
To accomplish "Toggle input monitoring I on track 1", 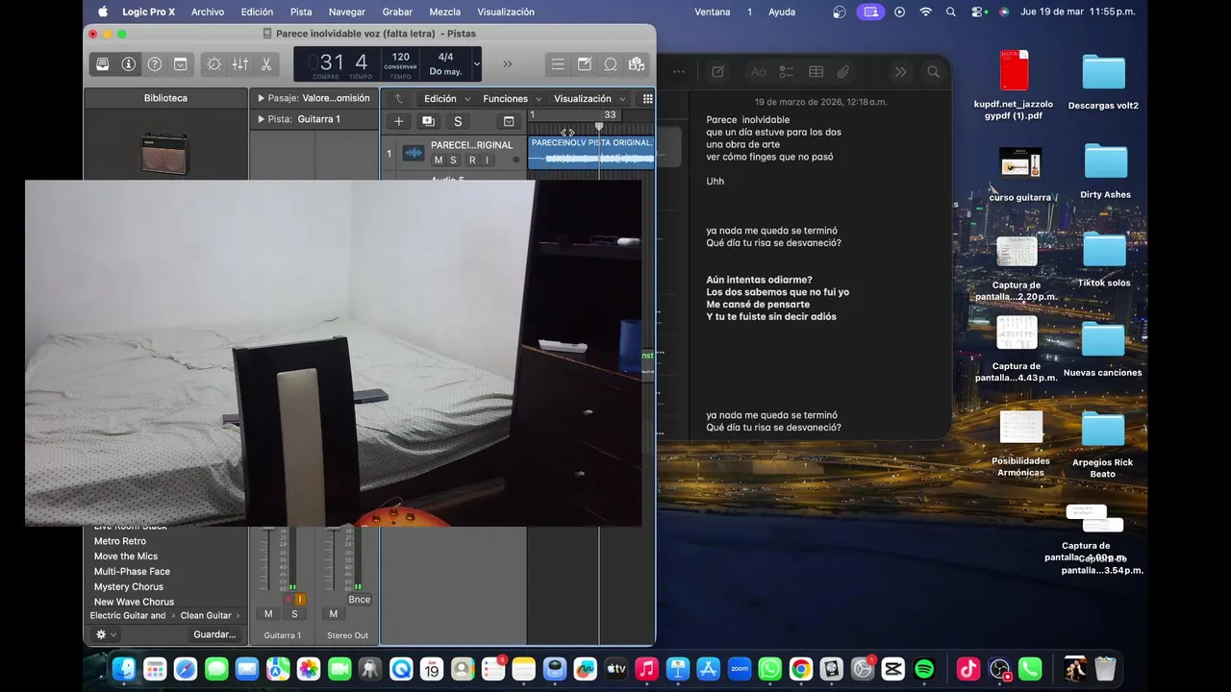I will (x=487, y=161).
